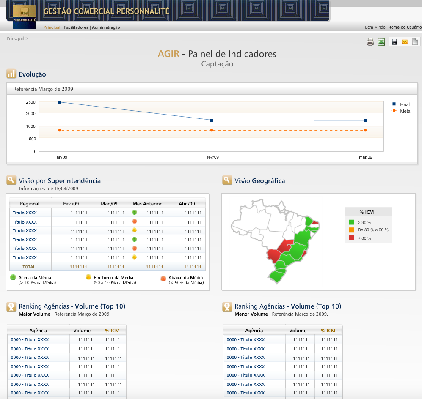Screen dimensions: 422x399
Task: Click the Real data point at fev/09
Action: click(x=212, y=120)
